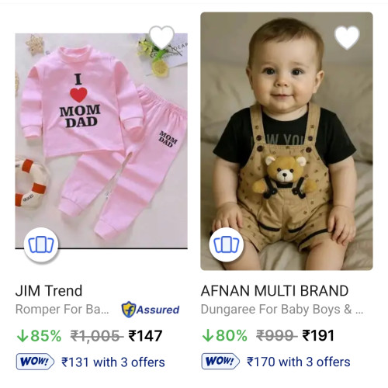
Task: Click the struck-through ₹1,005 original price
Action: pos(96,336)
